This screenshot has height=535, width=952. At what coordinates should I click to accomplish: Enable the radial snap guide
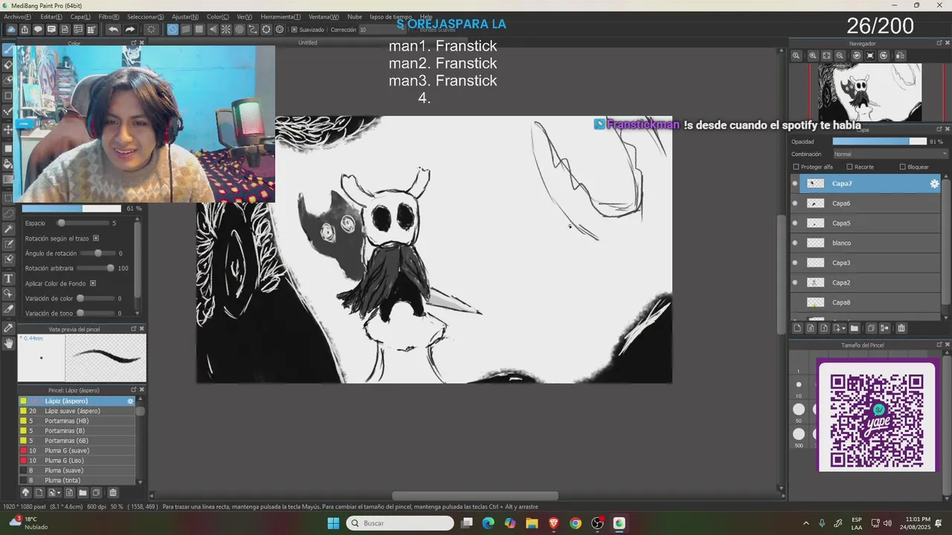[x=226, y=30]
